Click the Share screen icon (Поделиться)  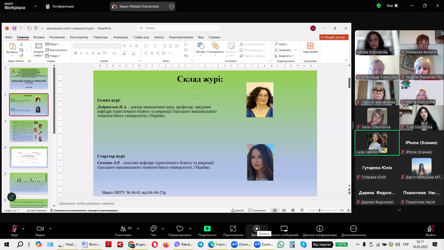207,229
